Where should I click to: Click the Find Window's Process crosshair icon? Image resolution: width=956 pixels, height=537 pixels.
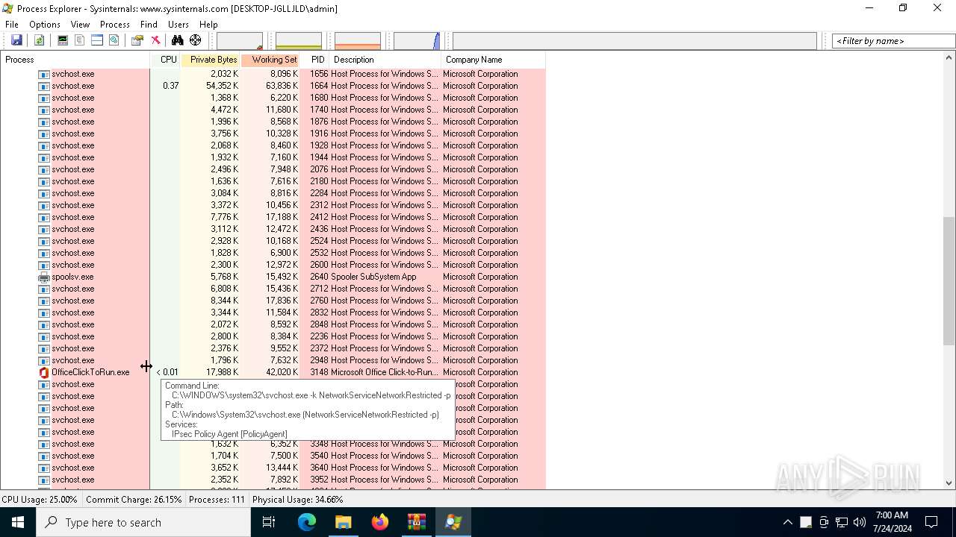click(195, 40)
